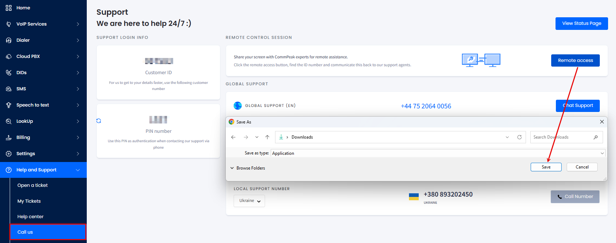Open the LookUp menu item
Viewport: 616px width, 243px height.
[x=43, y=121]
